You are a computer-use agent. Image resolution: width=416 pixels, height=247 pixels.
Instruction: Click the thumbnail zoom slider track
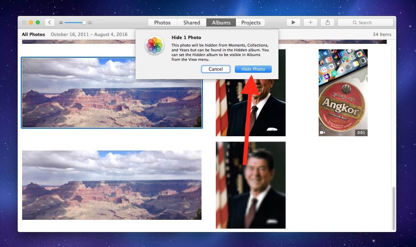click(73, 23)
